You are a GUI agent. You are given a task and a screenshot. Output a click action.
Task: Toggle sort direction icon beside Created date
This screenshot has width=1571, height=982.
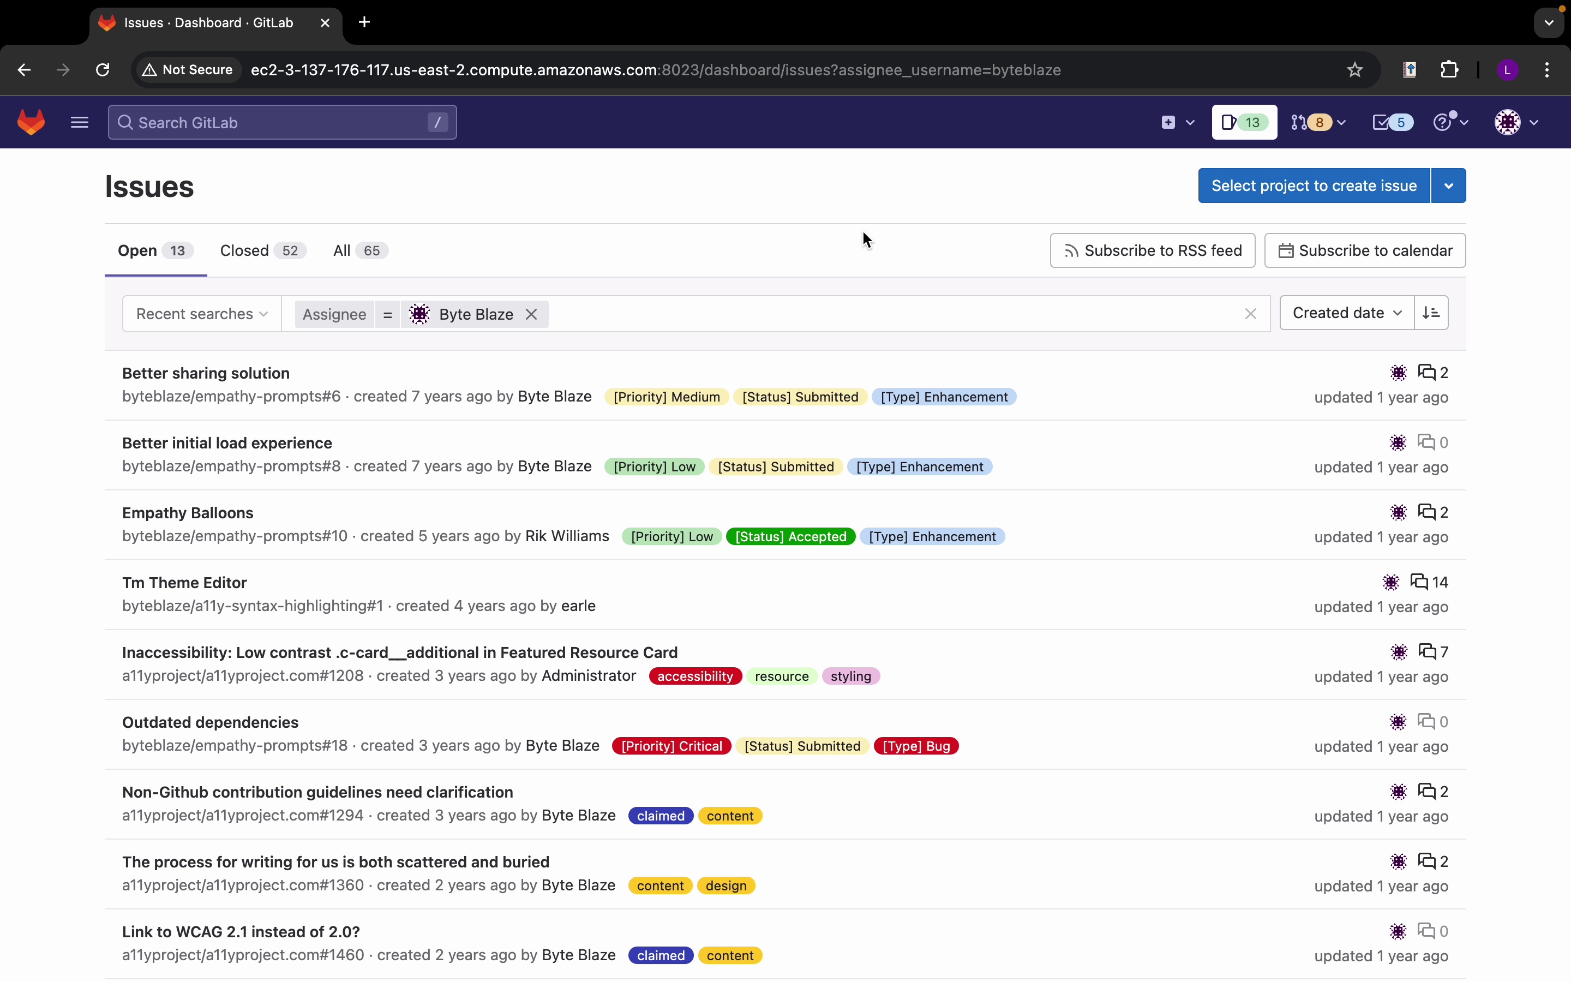coord(1431,313)
